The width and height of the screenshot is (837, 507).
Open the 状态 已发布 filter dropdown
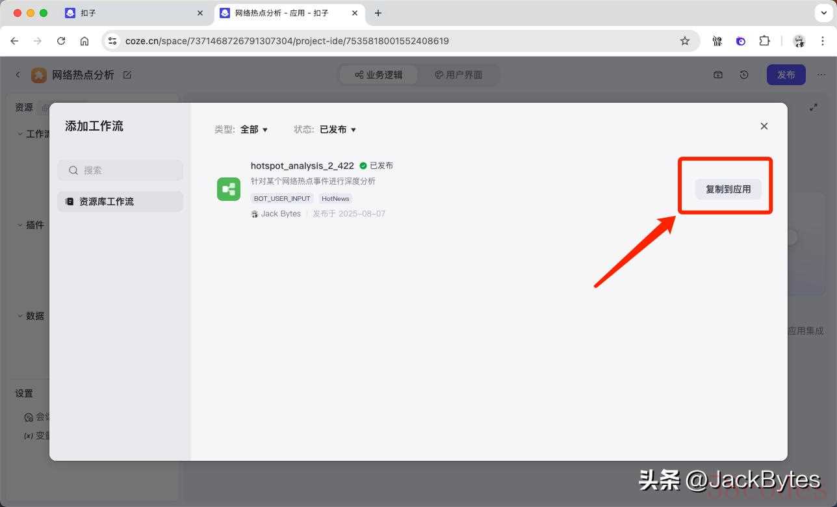(x=338, y=129)
